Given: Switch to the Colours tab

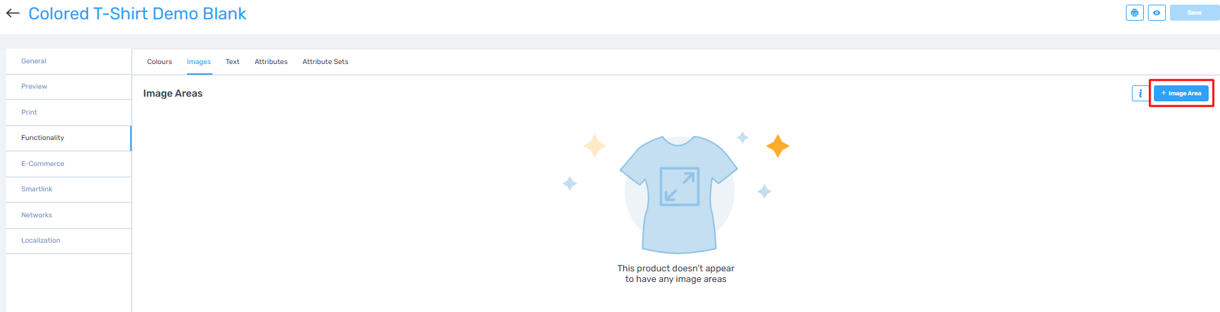Looking at the screenshot, I should click(160, 61).
